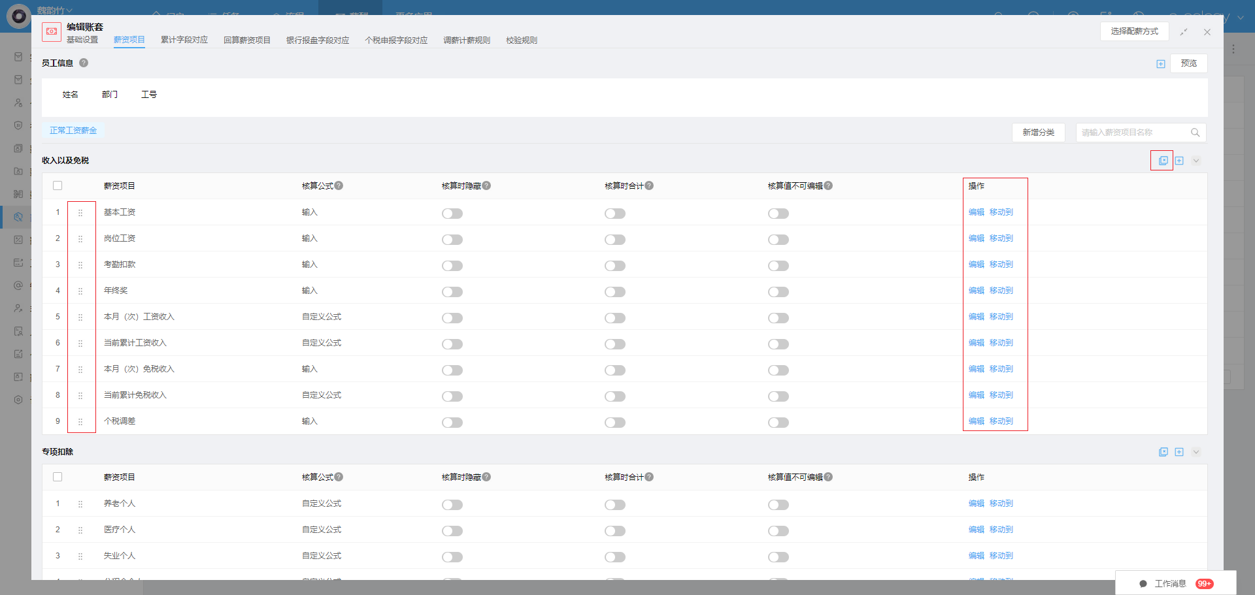Check select-all box in 专项扣除 table
This screenshot has height=595, width=1255.
(58, 477)
